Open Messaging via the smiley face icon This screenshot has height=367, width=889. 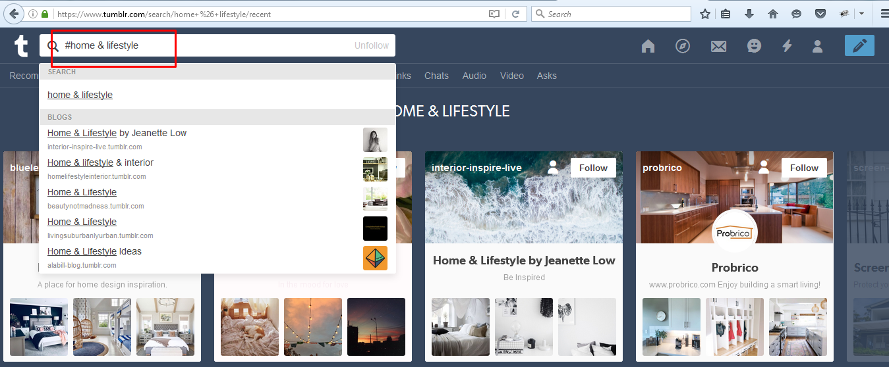click(x=754, y=46)
